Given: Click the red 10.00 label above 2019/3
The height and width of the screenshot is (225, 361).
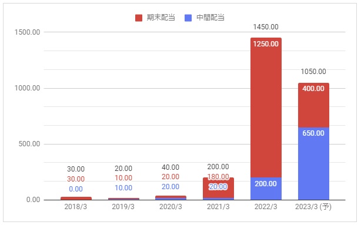Looking at the screenshot, I should 123,178.
